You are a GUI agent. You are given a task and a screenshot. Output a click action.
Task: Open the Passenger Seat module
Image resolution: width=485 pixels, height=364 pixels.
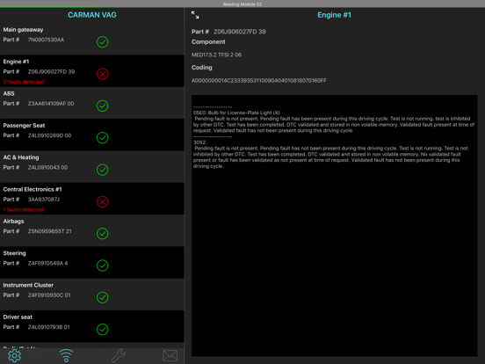[92, 135]
